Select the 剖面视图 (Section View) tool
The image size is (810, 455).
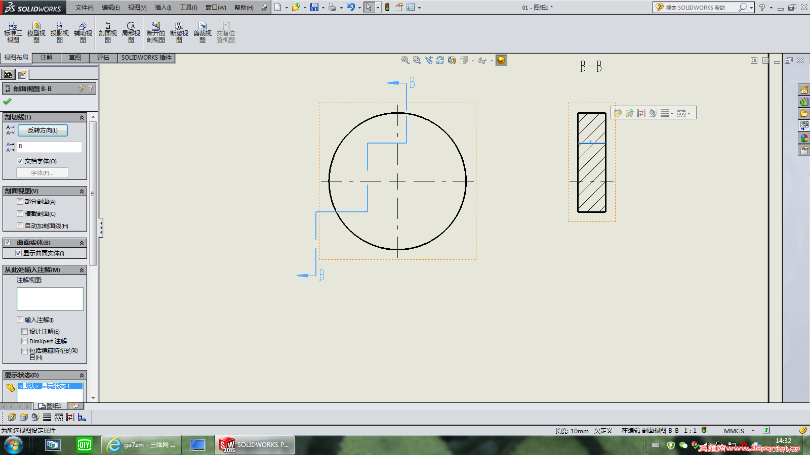[108, 32]
